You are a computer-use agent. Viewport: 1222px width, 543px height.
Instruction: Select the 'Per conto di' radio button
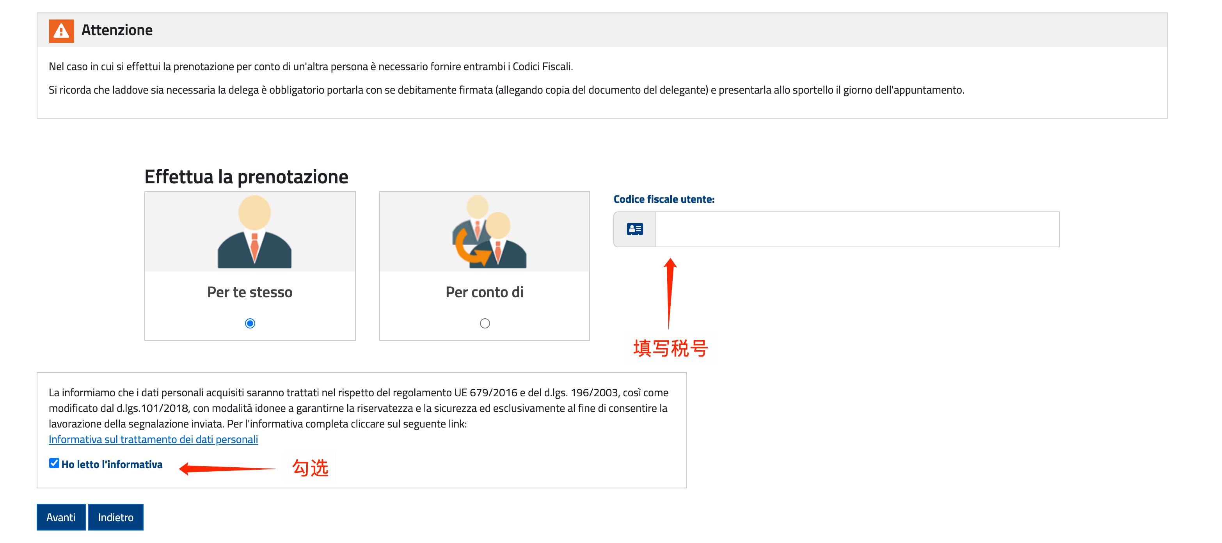coord(485,323)
